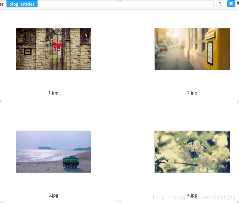The image size is (239, 203).
Task: Click the search magnifier icon
Action: pos(220,4)
